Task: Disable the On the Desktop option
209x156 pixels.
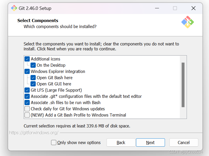Action: tap(33, 65)
